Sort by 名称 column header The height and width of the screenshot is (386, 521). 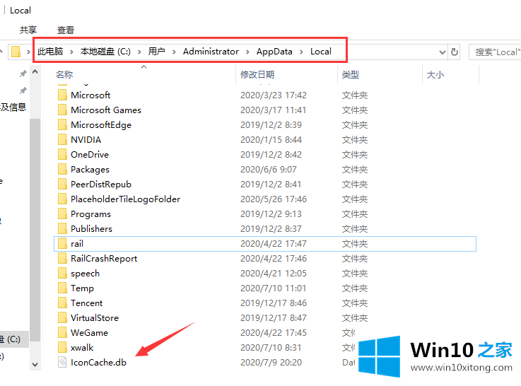pyautogui.click(x=64, y=75)
